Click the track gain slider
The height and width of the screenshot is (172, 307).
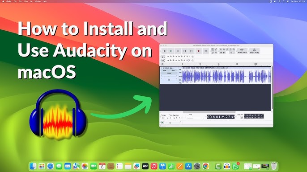169,77
